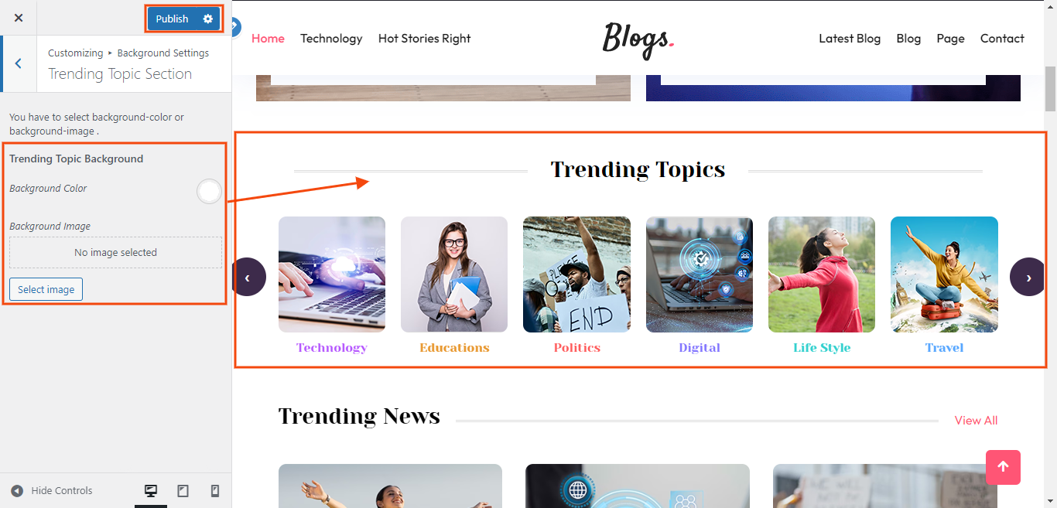Open the Travel topic thumbnail
This screenshot has width=1057, height=508.
[944, 274]
